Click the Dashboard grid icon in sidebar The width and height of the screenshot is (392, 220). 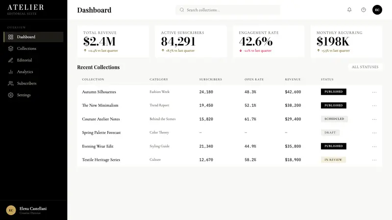(x=10, y=37)
